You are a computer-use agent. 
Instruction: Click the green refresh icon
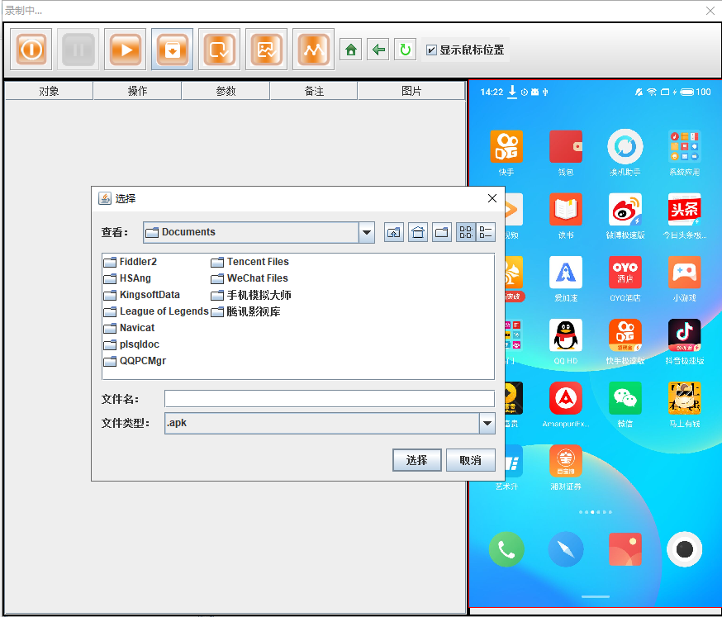[405, 50]
